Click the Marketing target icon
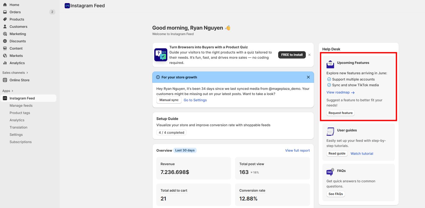The image size is (425, 208). pos(5,34)
